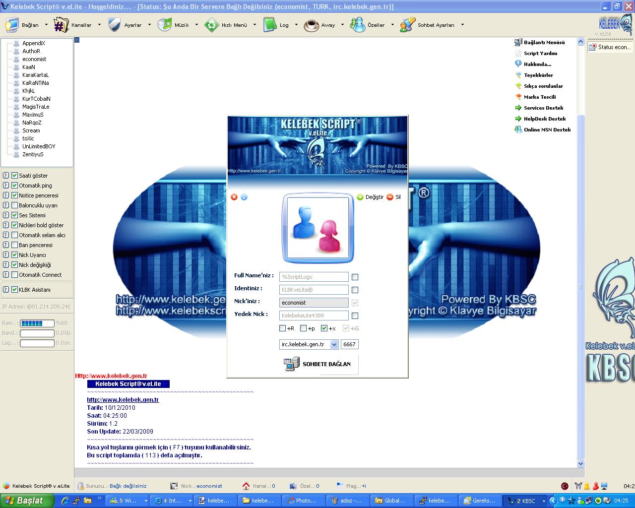Enable Otomatik selam alıcı checkbox
The image size is (635, 508).
click(x=15, y=235)
